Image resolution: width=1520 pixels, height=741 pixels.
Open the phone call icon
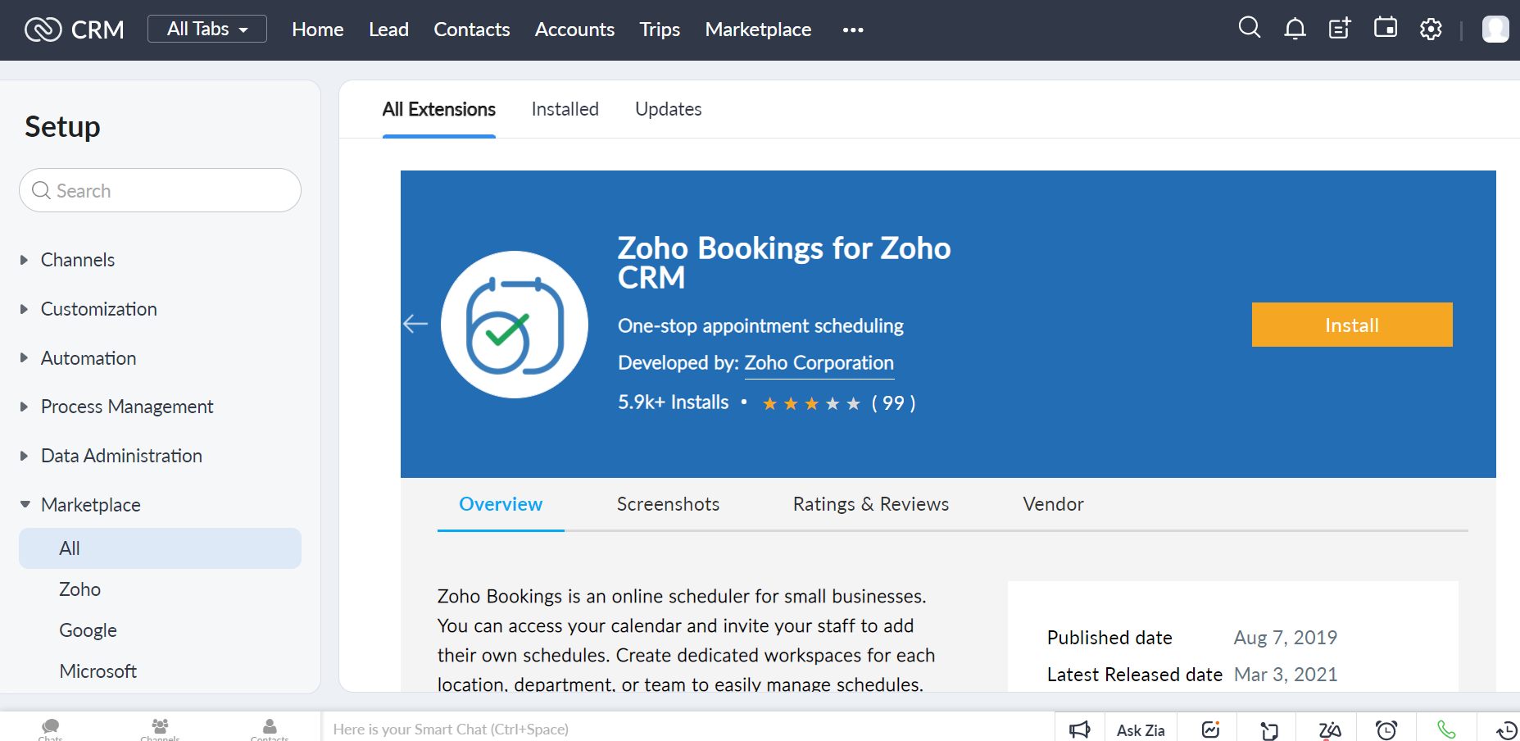pos(1446,730)
